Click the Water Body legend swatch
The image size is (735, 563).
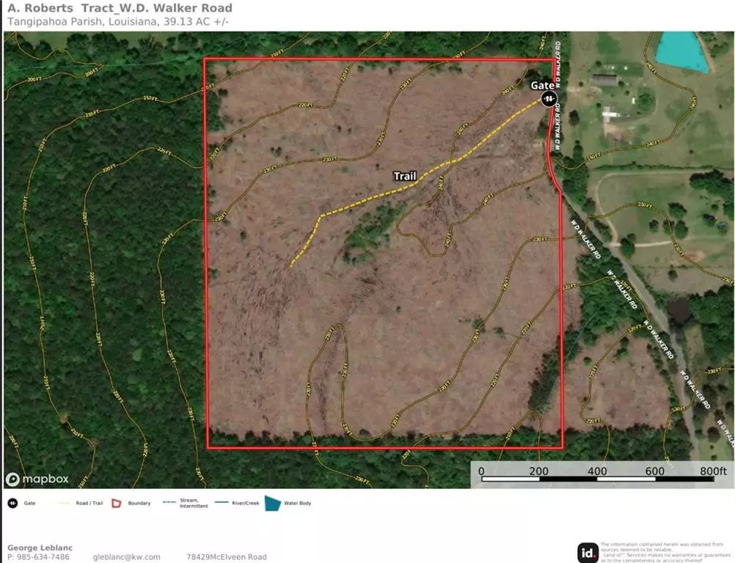click(272, 504)
